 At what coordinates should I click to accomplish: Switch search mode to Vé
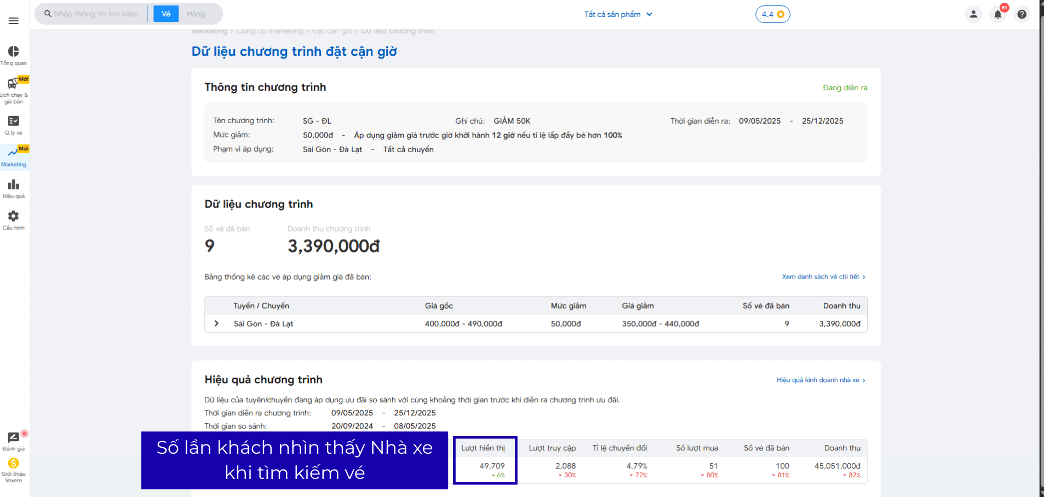tap(166, 14)
